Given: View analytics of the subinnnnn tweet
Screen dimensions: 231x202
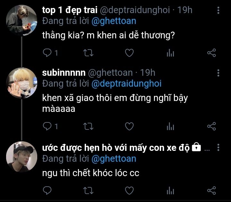Looking at the screenshot, I should click(x=170, y=127).
